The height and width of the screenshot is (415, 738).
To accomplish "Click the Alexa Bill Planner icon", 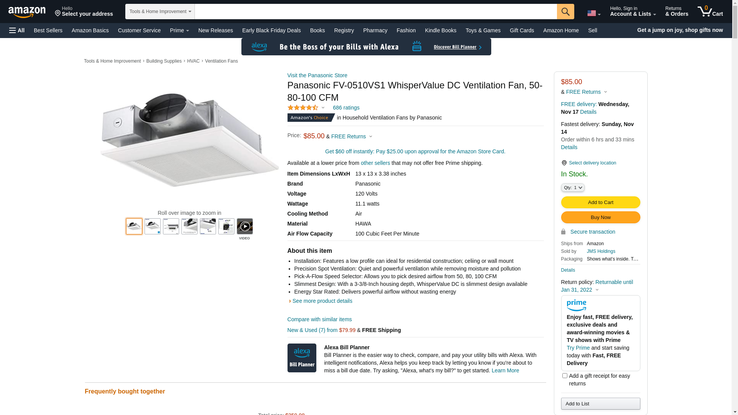I will tap(302, 358).
